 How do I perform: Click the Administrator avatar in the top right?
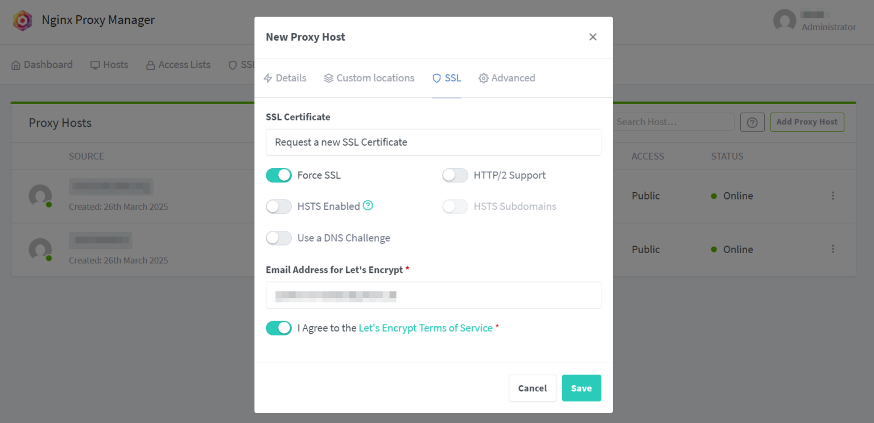click(784, 20)
